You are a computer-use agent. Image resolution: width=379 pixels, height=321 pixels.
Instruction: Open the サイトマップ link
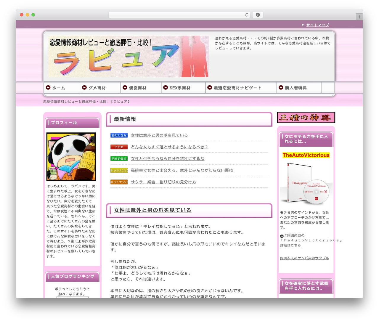pyautogui.click(x=317, y=25)
